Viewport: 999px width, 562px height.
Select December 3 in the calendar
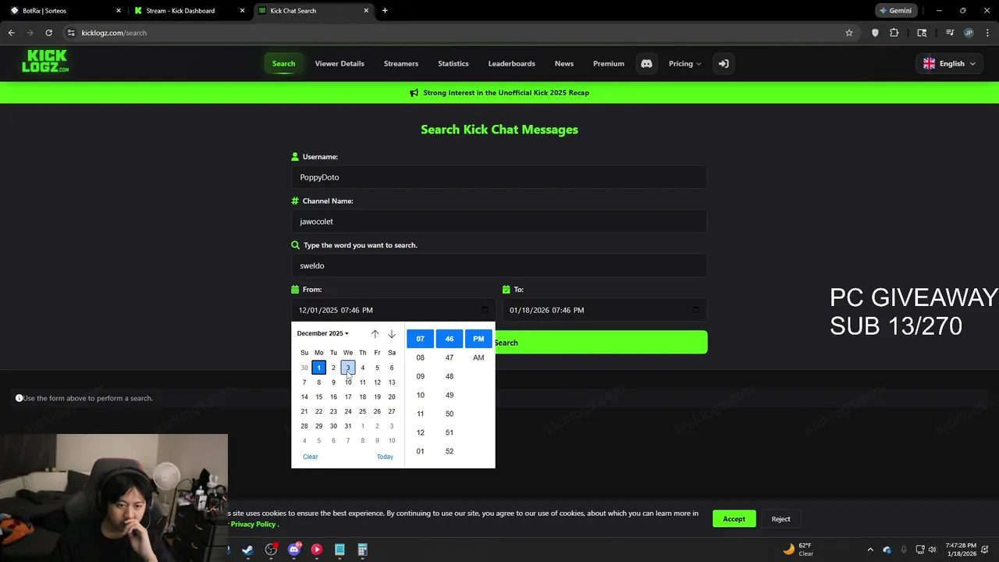tap(348, 368)
